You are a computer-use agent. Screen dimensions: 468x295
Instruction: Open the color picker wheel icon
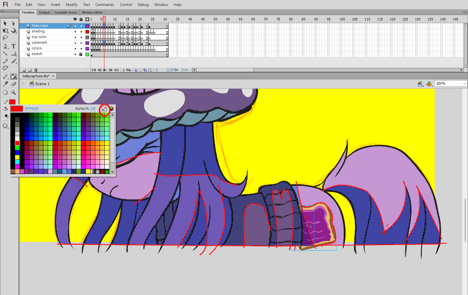pos(112,109)
